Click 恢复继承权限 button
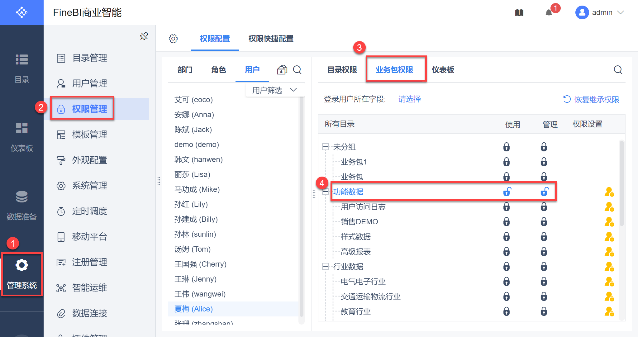This screenshot has height=337, width=638. click(591, 99)
